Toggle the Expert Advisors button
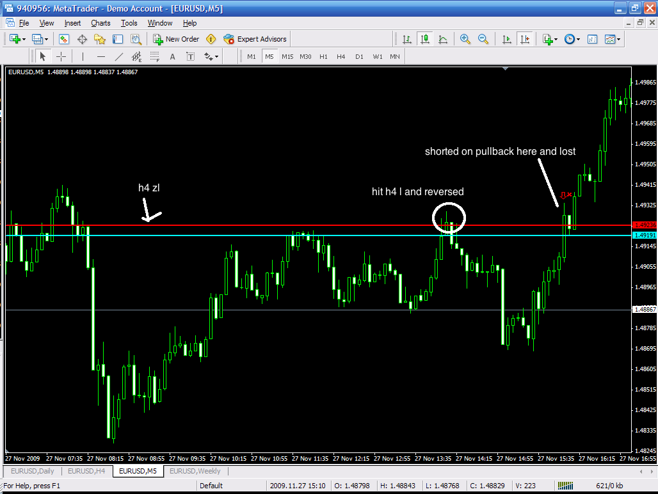 [255, 39]
